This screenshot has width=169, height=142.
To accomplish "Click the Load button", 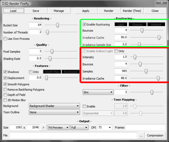I will click(14, 11).
